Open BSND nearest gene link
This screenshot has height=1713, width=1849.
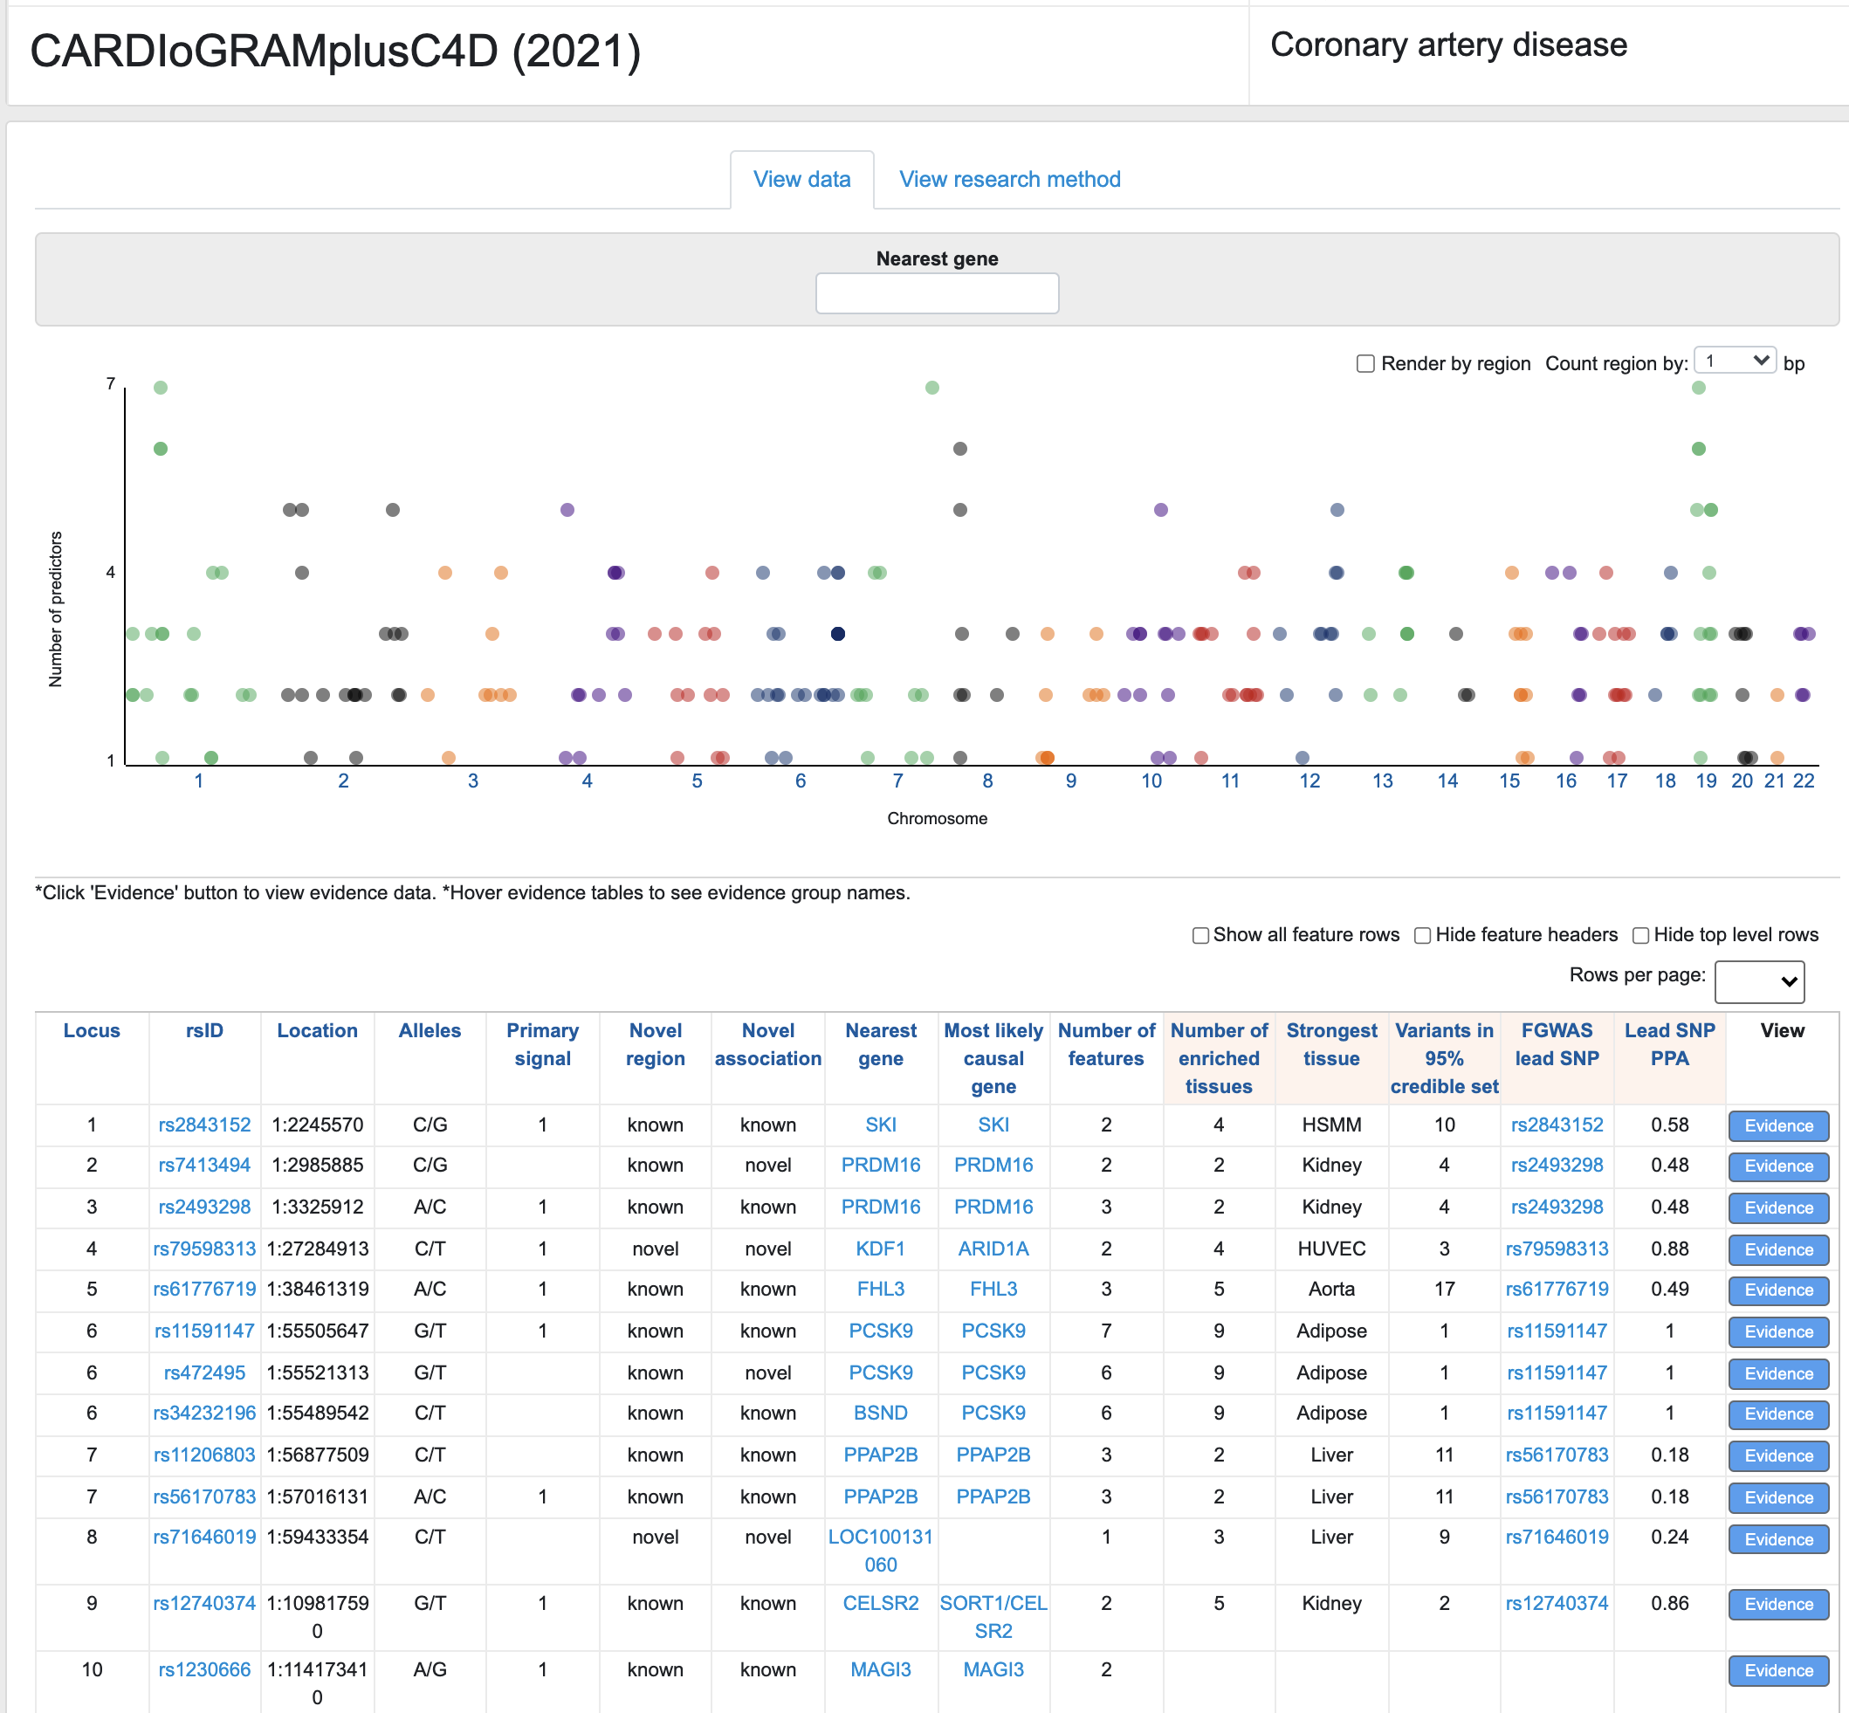pos(881,1414)
